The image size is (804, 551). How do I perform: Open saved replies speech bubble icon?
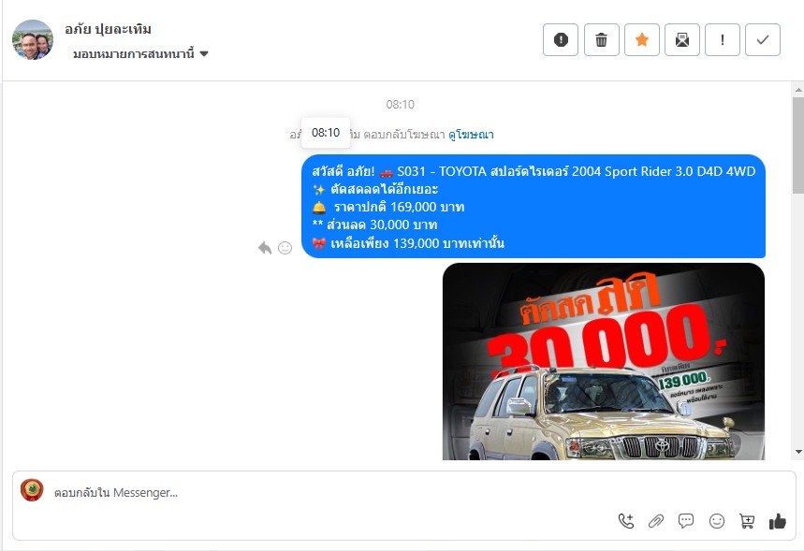[685, 521]
